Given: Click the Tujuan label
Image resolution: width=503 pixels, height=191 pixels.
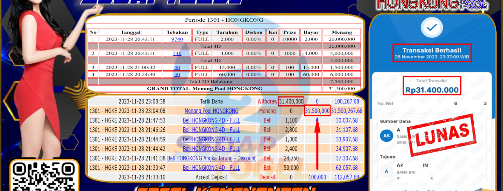Looking at the screenshot, I should coord(387,157).
